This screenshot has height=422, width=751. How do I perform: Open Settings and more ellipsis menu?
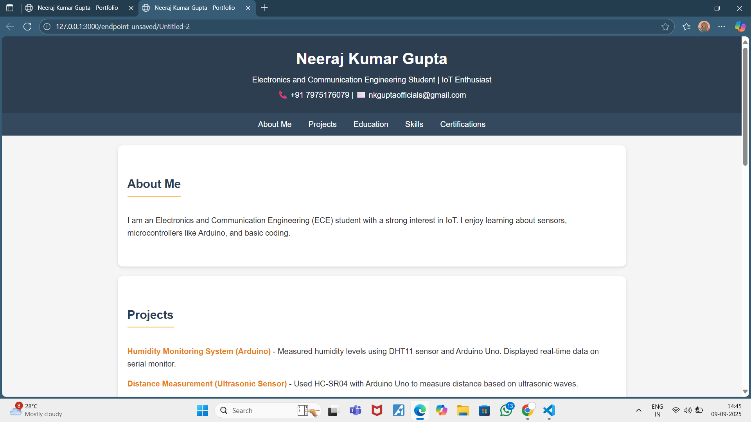point(722,27)
